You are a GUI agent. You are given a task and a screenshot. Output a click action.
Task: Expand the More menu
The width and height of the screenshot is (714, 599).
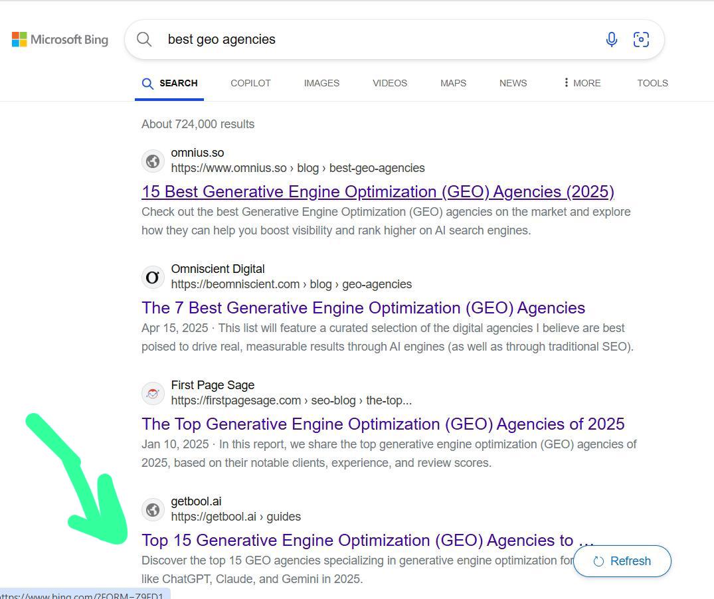tap(582, 83)
